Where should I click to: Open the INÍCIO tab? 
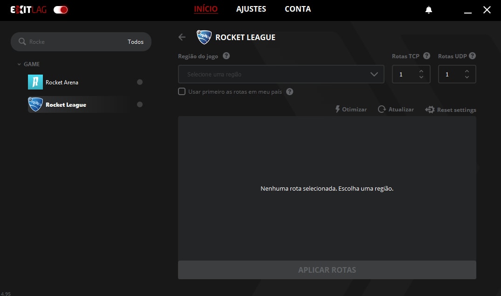[206, 9]
